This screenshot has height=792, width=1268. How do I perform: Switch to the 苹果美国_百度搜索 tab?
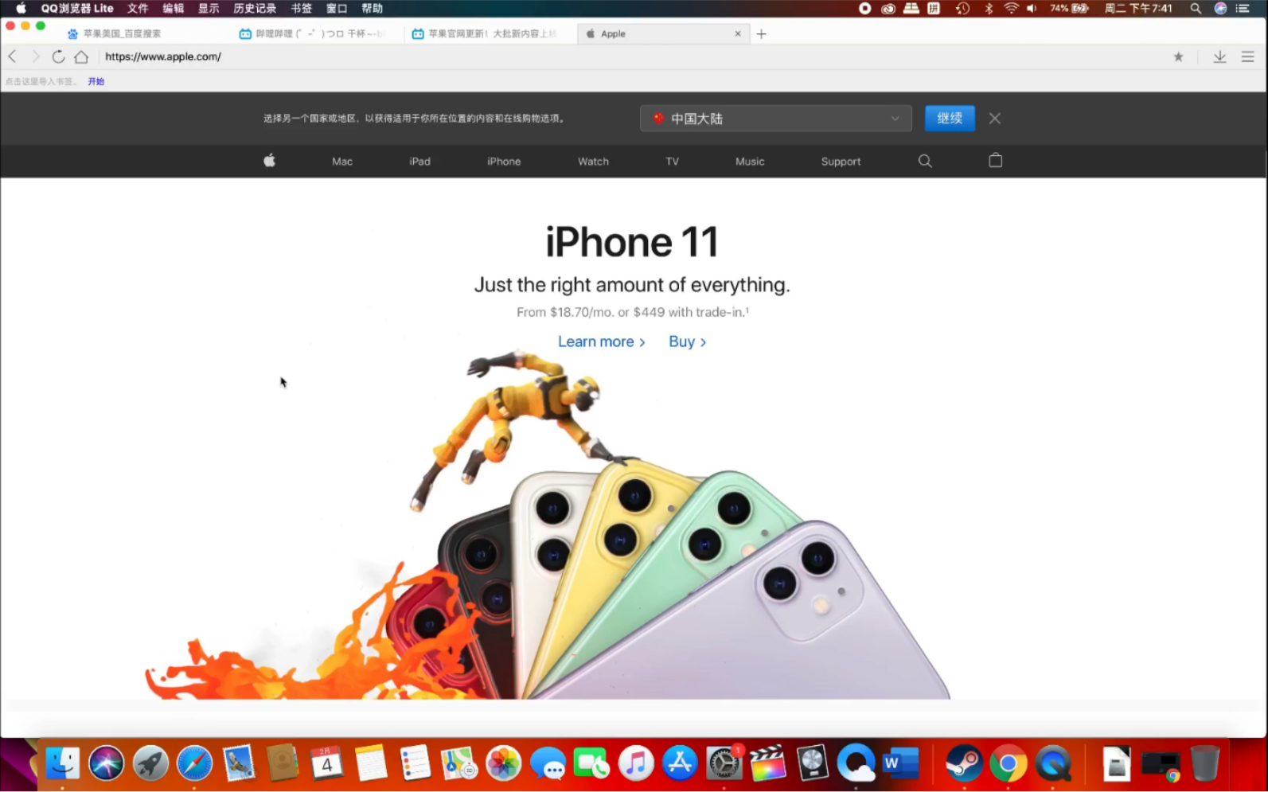pyautogui.click(x=121, y=34)
